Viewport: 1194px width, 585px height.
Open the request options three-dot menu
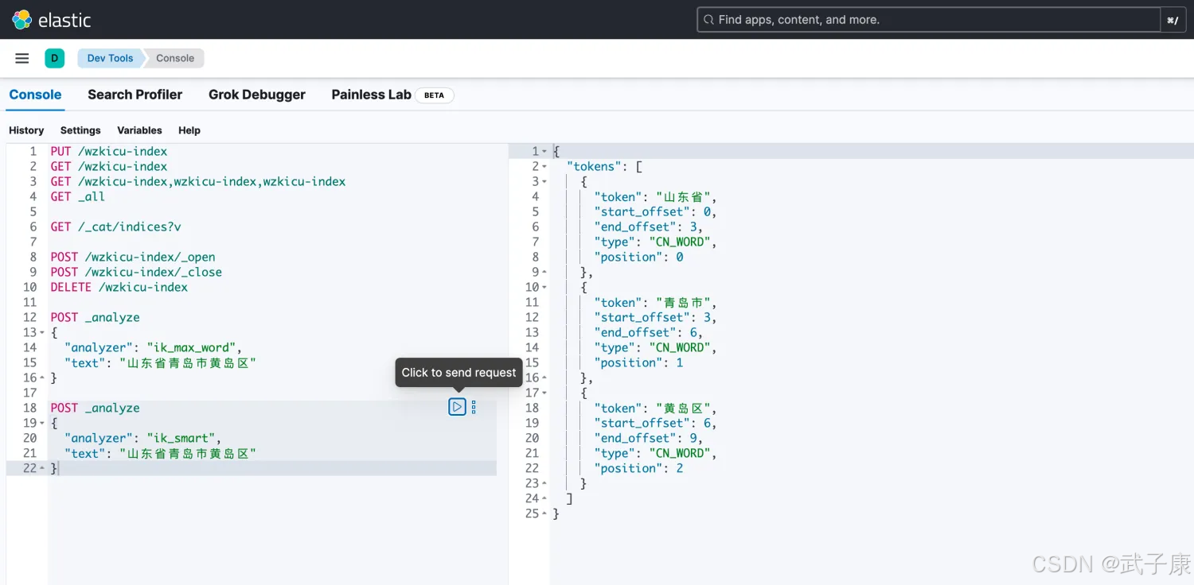pos(474,407)
